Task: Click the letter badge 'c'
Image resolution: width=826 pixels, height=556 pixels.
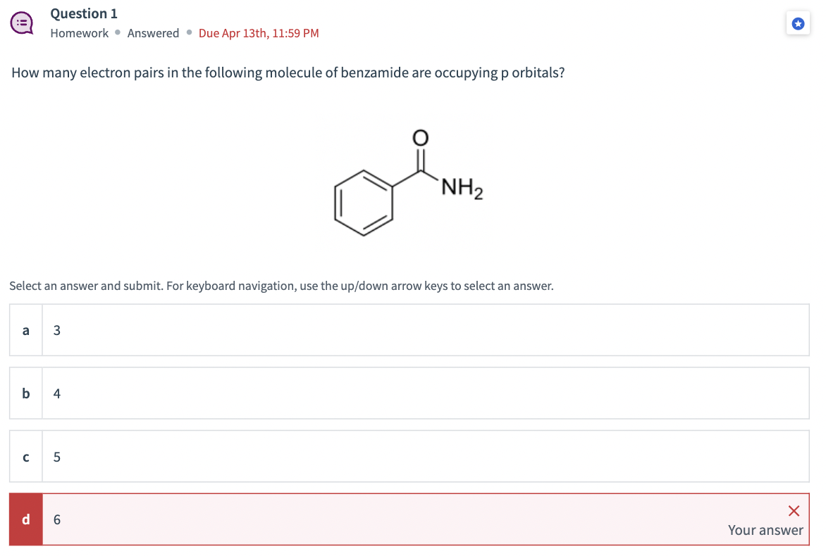Action: pos(25,457)
